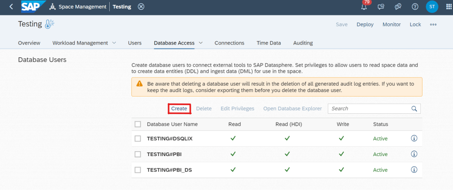The image size is (453, 190).
Task: Open the Auditing tab
Action: pos(303,43)
